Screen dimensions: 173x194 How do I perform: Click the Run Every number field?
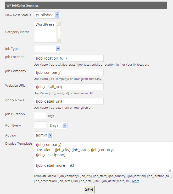(x=40, y=125)
